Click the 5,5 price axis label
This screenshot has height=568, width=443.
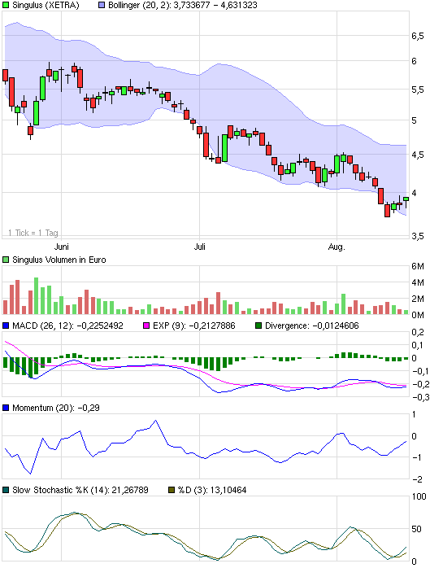(x=417, y=90)
